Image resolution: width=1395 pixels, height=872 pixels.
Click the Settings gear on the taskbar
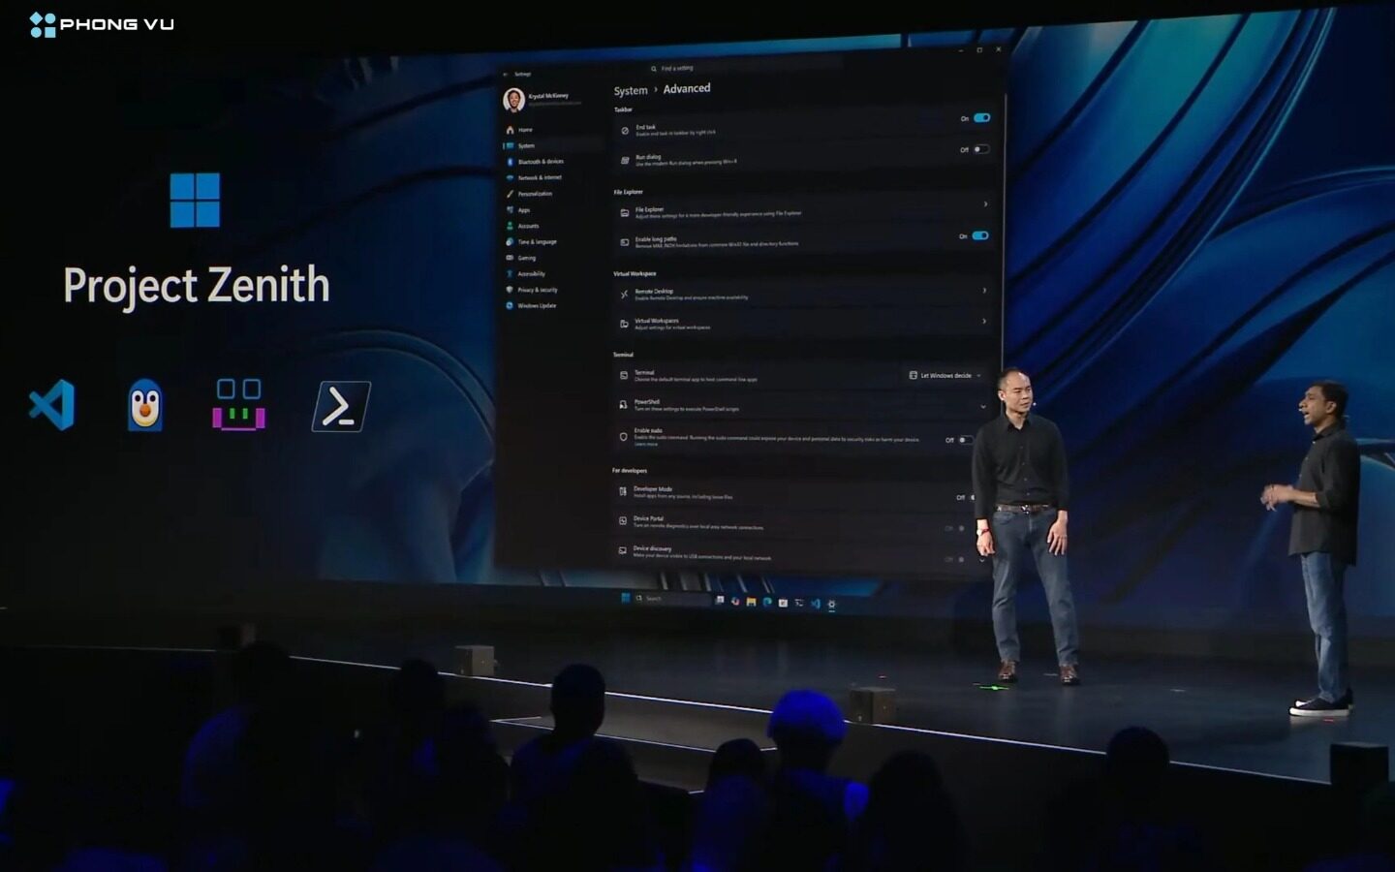(x=831, y=605)
